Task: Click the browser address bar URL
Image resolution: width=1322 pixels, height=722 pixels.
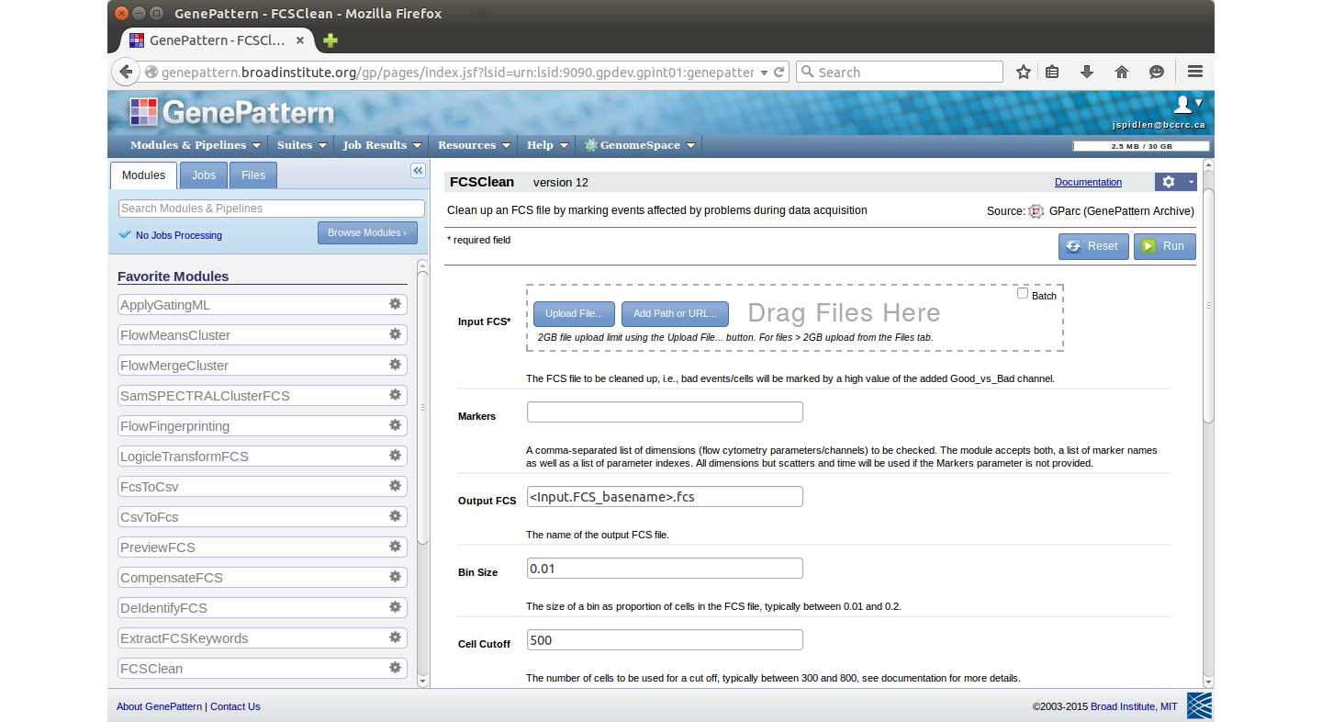Action: (457, 73)
